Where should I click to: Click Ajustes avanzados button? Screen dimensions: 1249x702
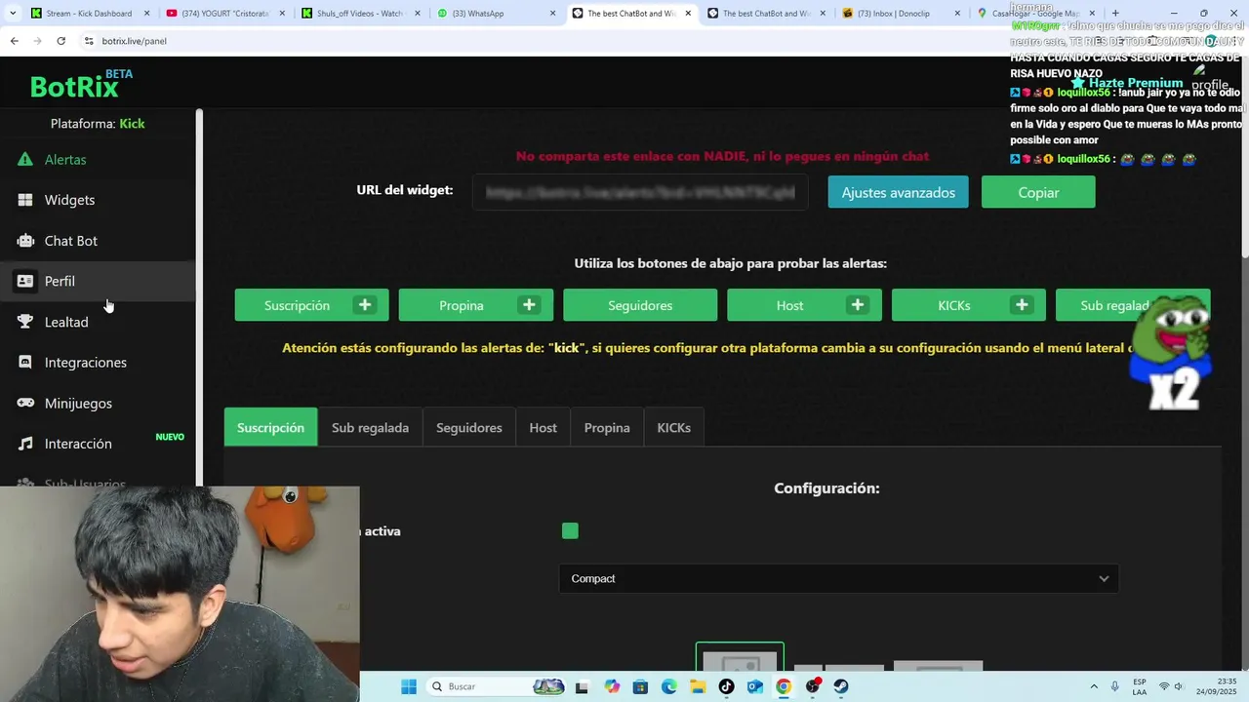898,192
